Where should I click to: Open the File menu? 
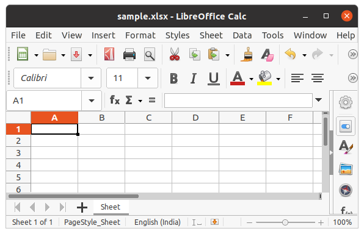[18, 35]
